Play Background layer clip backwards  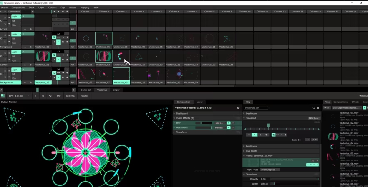point(54,77)
